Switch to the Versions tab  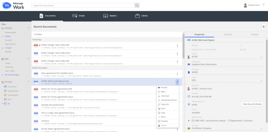pos(228,35)
